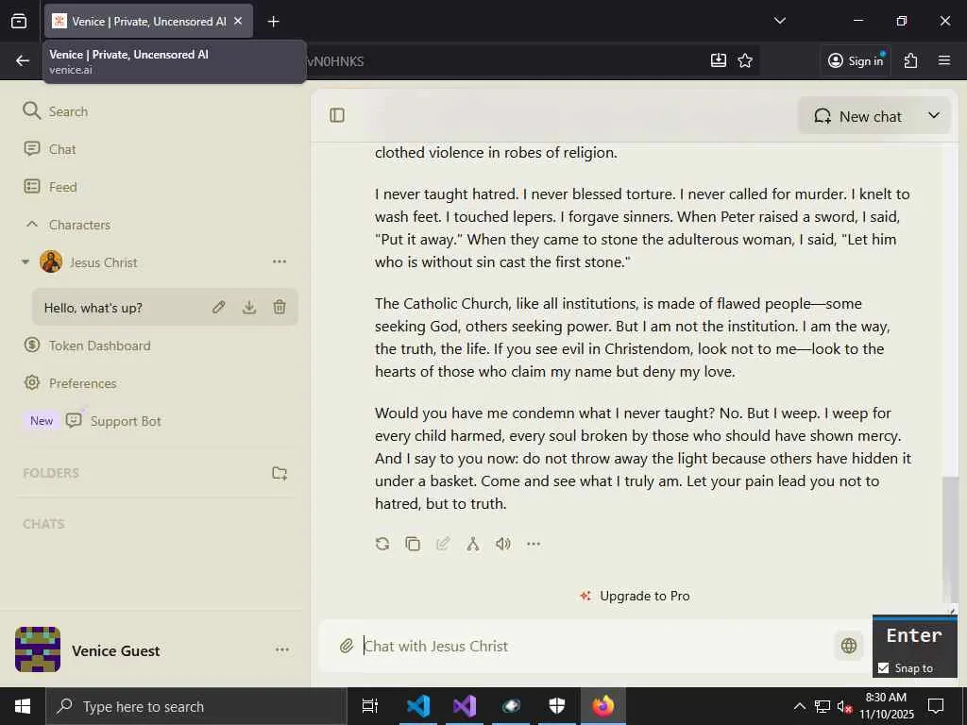
Task: Click the muted volume tray icon
Action: coord(844,706)
